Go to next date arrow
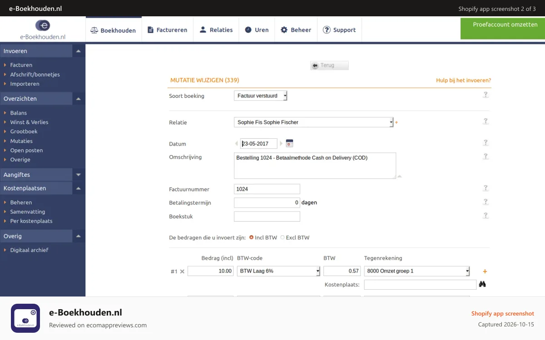 [x=281, y=144]
